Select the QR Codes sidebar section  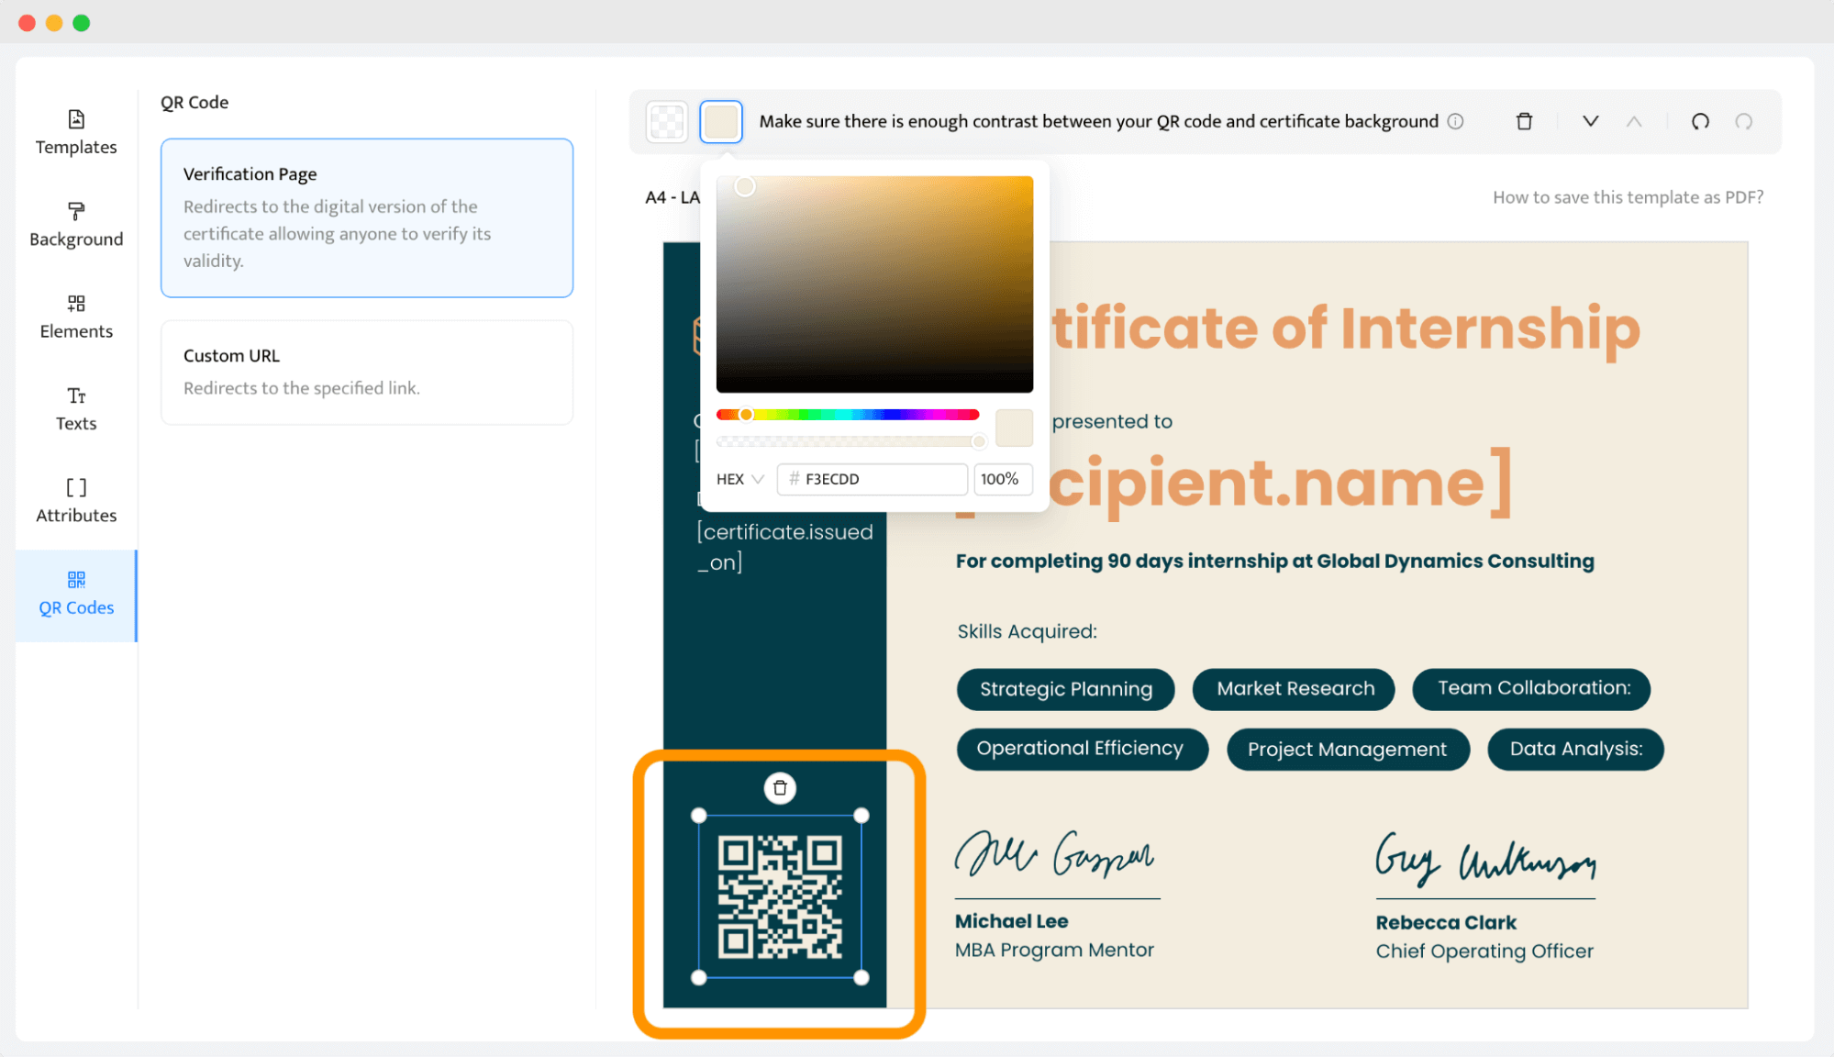[x=76, y=595]
